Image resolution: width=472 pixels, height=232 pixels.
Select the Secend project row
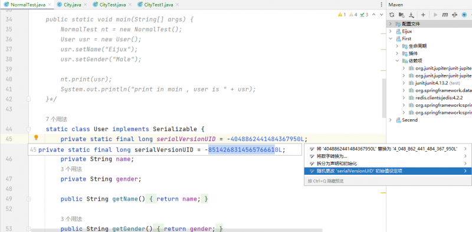click(x=430, y=120)
